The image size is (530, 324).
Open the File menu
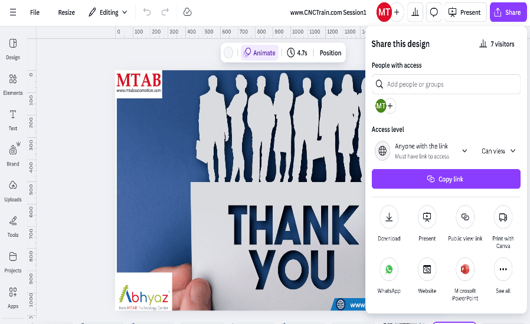coord(35,12)
